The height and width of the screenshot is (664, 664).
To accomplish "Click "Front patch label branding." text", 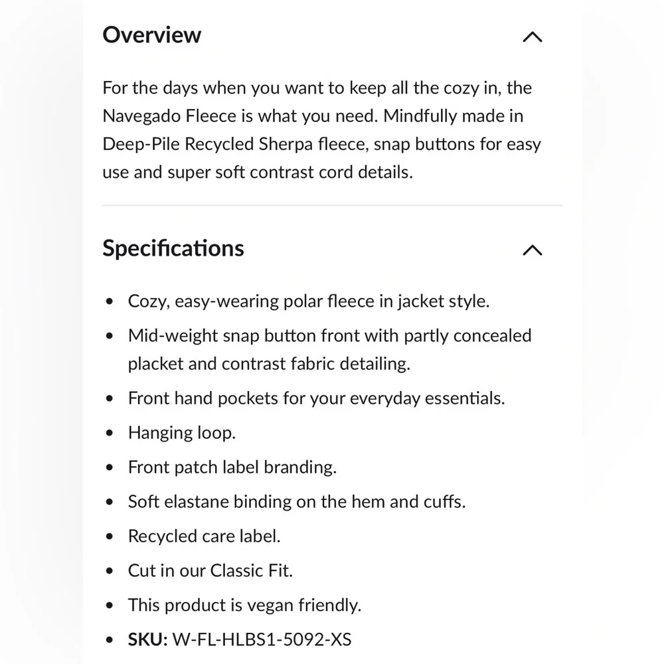I will pyautogui.click(x=232, y=467).
